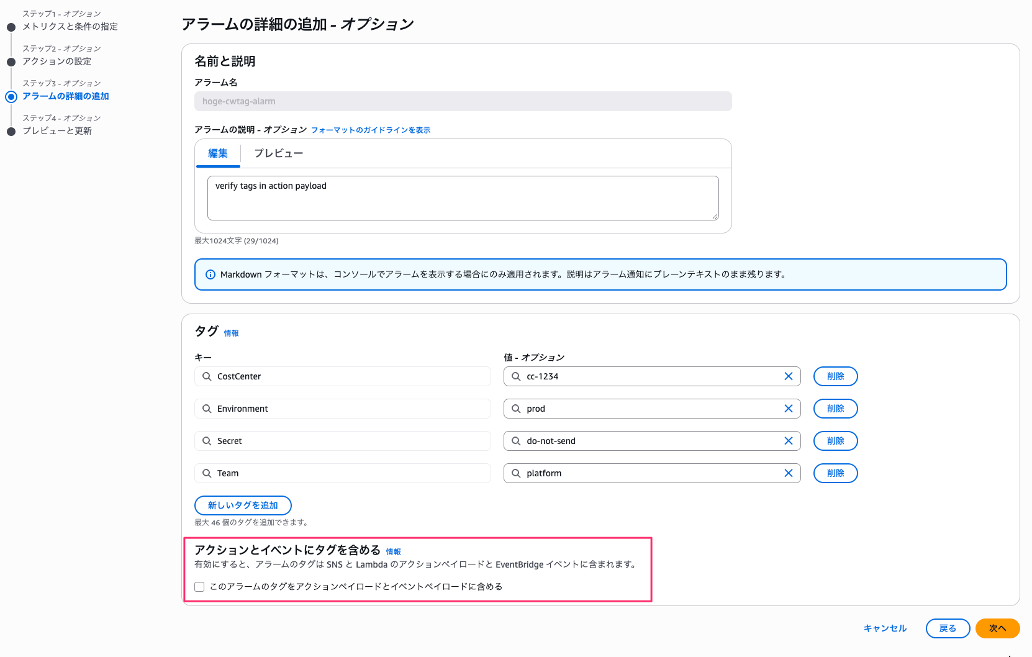
Task: Click search icon in CostCenter key field
Action: pos(207,376)
